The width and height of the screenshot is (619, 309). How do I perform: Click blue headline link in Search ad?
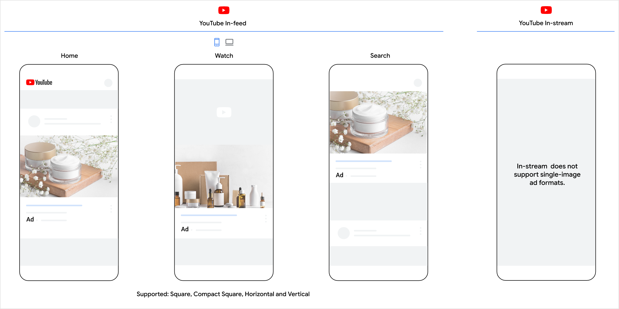(x=363, y=161)
